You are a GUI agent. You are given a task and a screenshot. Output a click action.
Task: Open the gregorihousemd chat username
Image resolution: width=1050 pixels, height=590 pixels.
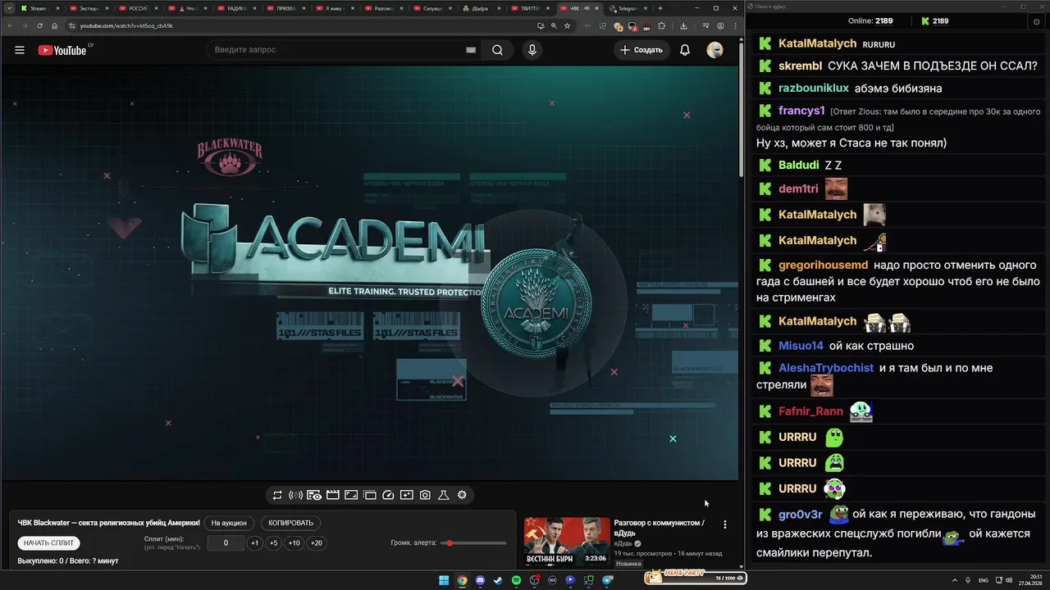click(823, 265)
